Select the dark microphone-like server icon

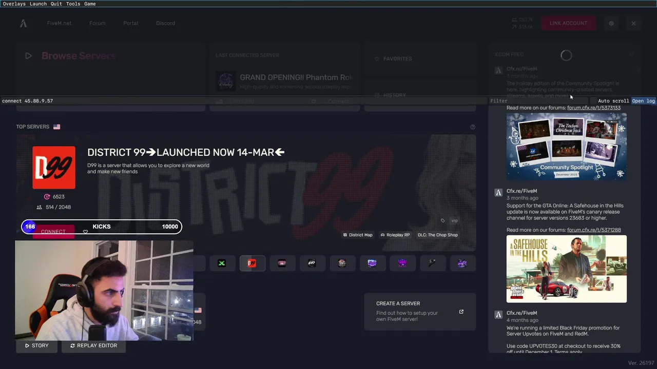point(432,263)
